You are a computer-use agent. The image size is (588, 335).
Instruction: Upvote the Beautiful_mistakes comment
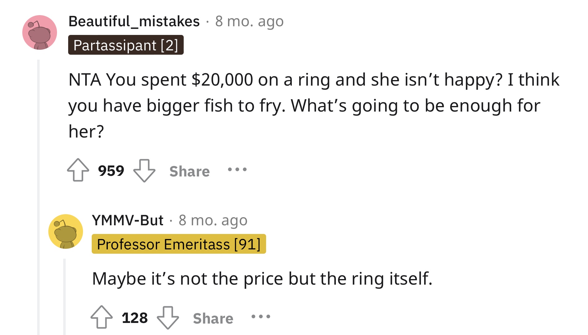tap(78, 170)
